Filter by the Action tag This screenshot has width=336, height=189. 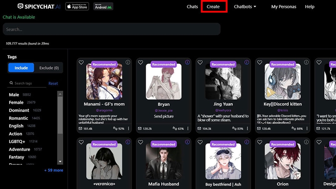tap(16, 134)
